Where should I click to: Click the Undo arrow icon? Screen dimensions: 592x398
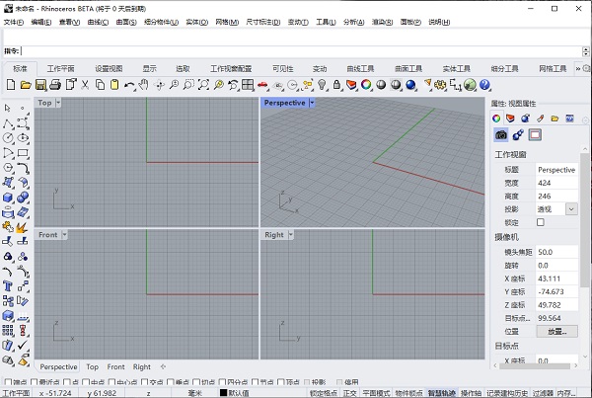click(128, 85)
